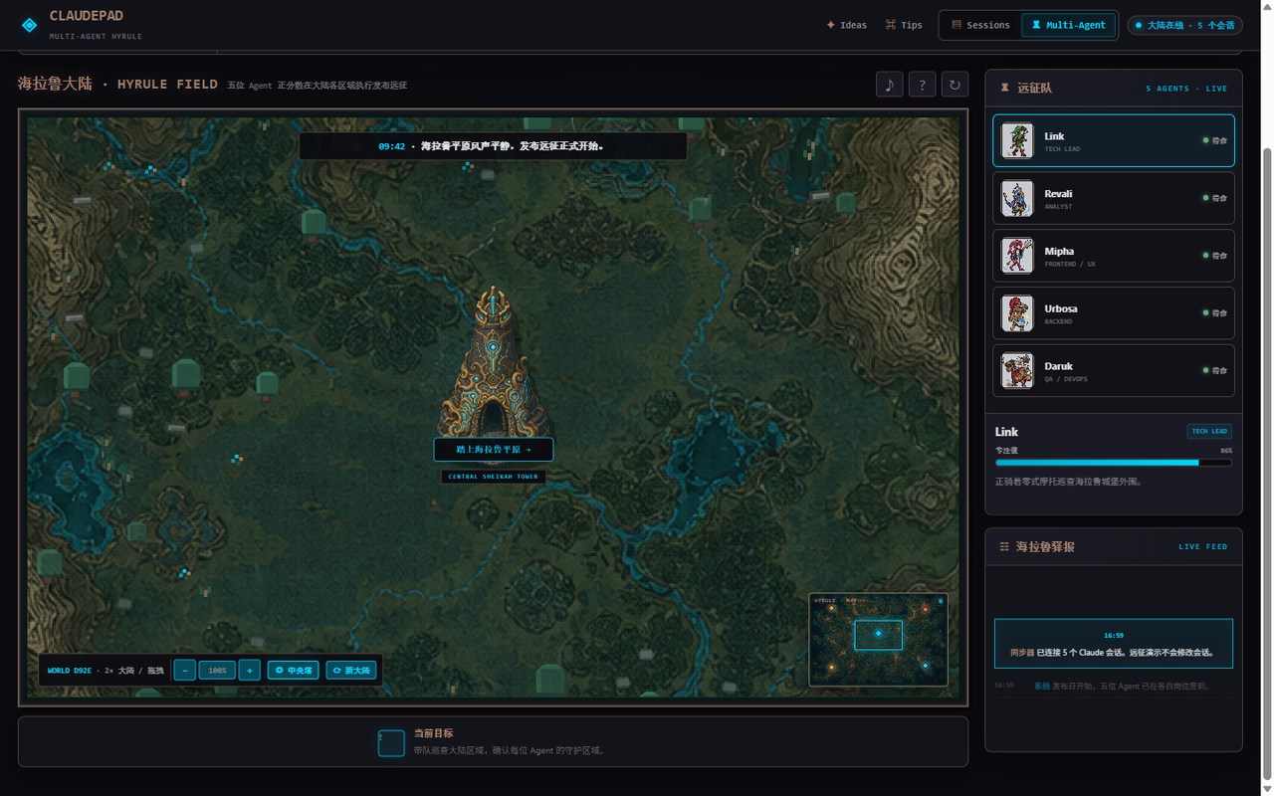This screenshot has height=796, width=1274.
Task: Click the 100% zoom level readout
Action: tap(217, 671)
